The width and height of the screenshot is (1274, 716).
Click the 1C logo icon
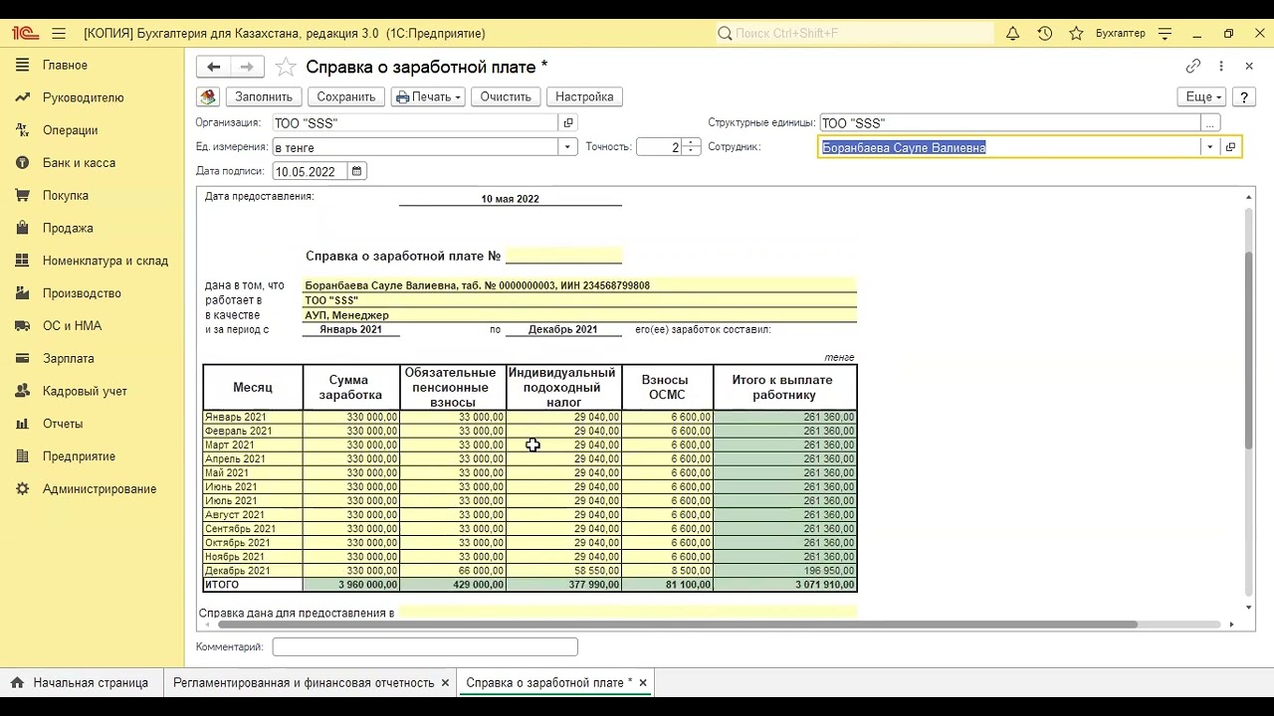pos(25,33)
